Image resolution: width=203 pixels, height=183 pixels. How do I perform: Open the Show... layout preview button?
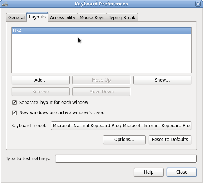[162, 80]
